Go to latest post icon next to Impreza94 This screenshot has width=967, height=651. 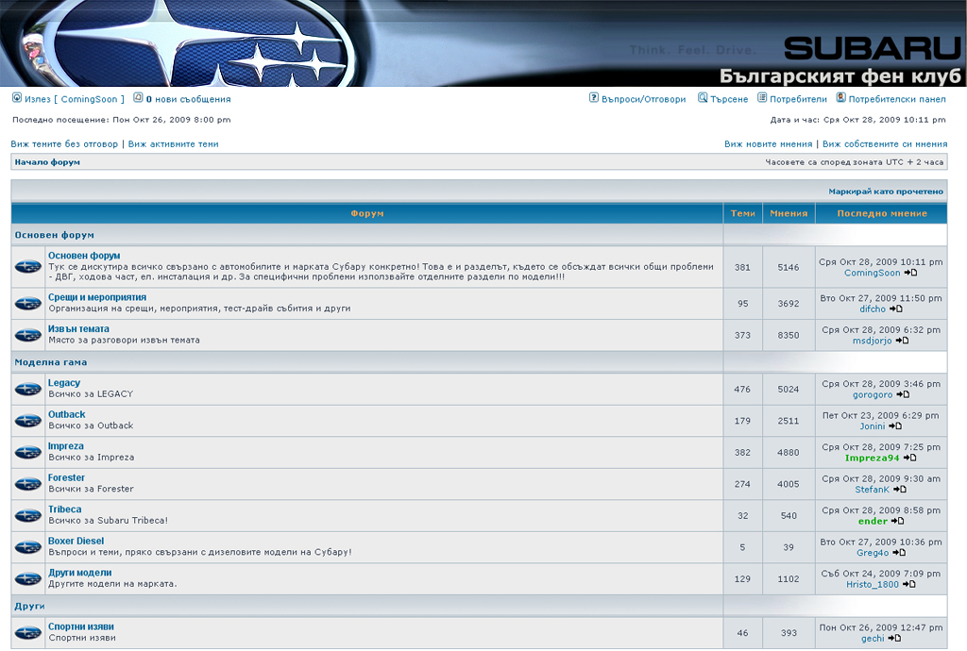tap(909, 459)
